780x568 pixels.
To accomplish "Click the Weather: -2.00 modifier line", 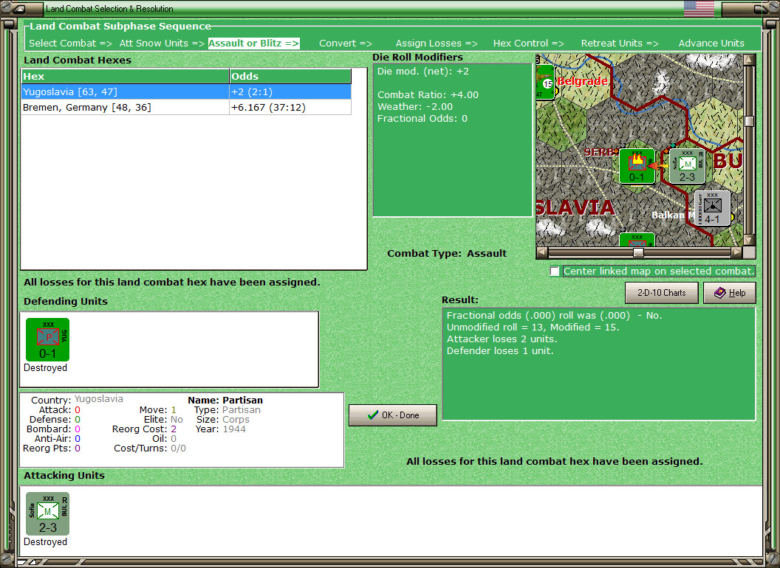I will coord(415,107).
